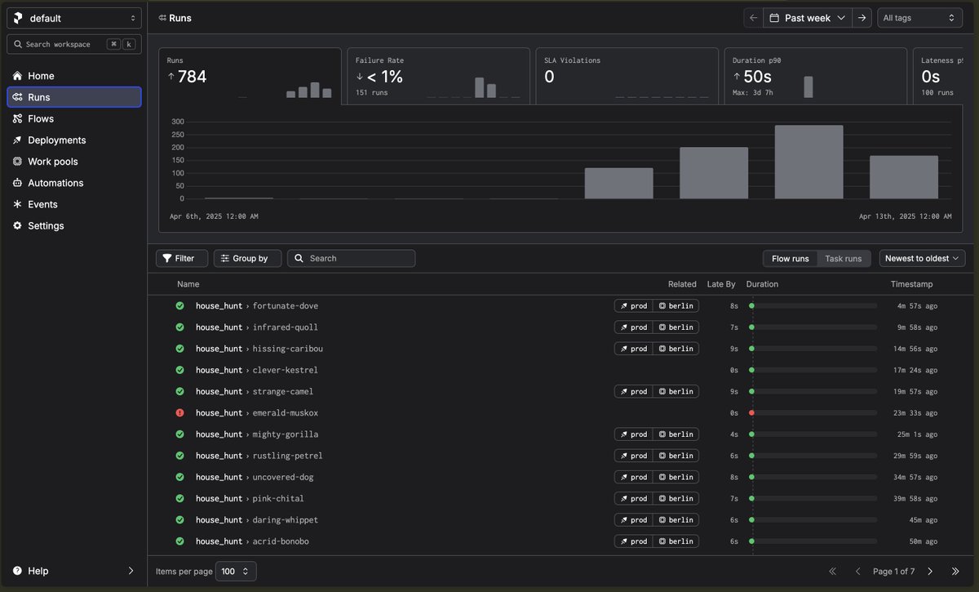Click the Related column header
This screenshot has height=592, width=979.
[682, 284]
